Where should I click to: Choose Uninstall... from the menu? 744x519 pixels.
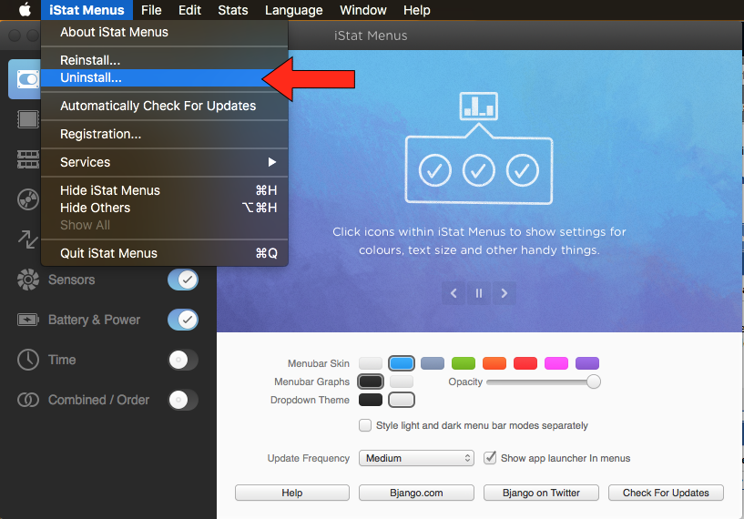point(165,77)
